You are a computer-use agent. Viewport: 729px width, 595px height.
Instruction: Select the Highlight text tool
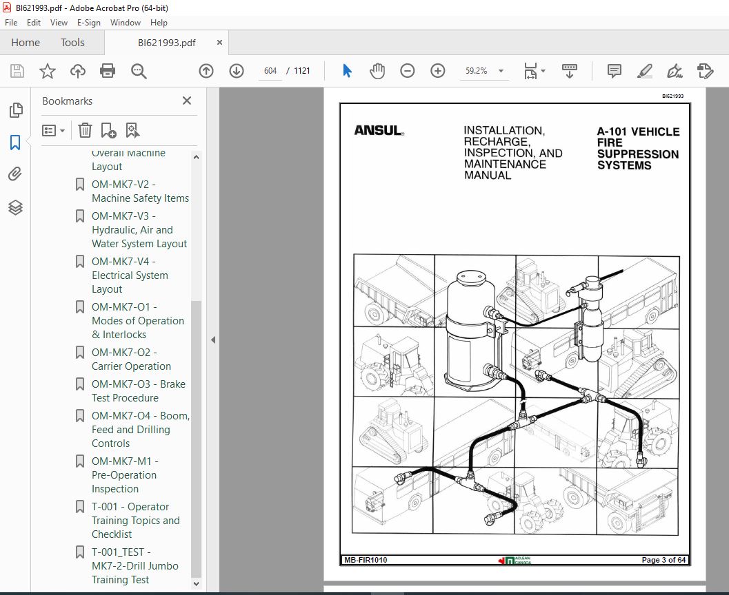[x=644, y=71]
